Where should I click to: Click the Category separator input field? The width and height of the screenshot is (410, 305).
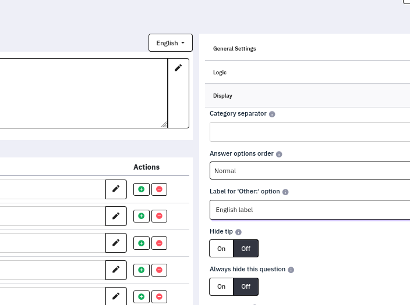click(310, 132)
